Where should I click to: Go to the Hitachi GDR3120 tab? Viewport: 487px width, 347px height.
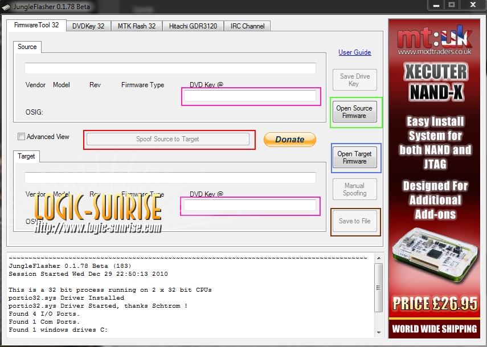click(193, 26)
